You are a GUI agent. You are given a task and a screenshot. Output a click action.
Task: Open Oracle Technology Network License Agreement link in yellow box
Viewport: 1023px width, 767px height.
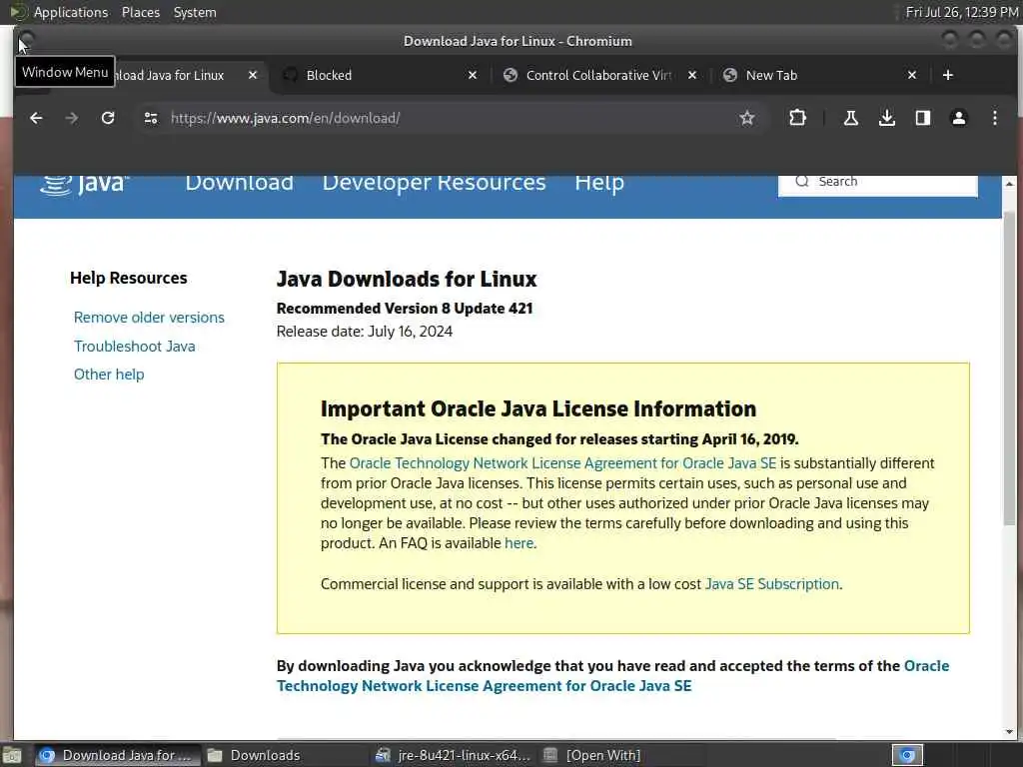point(562,463)
